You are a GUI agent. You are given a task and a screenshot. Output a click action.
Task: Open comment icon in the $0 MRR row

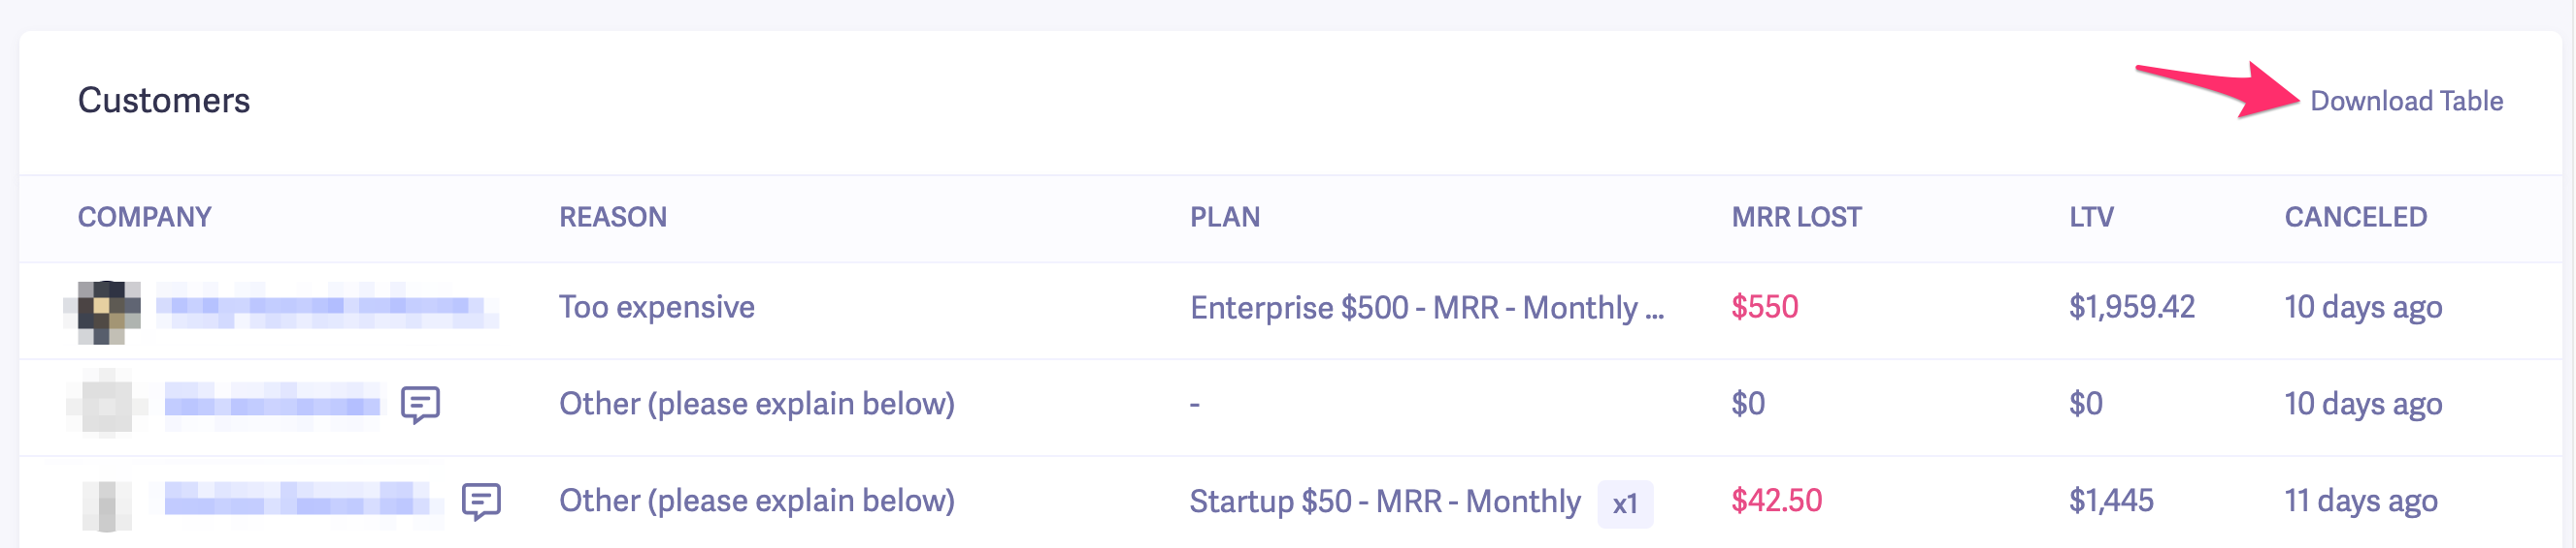tap(420, 405)
